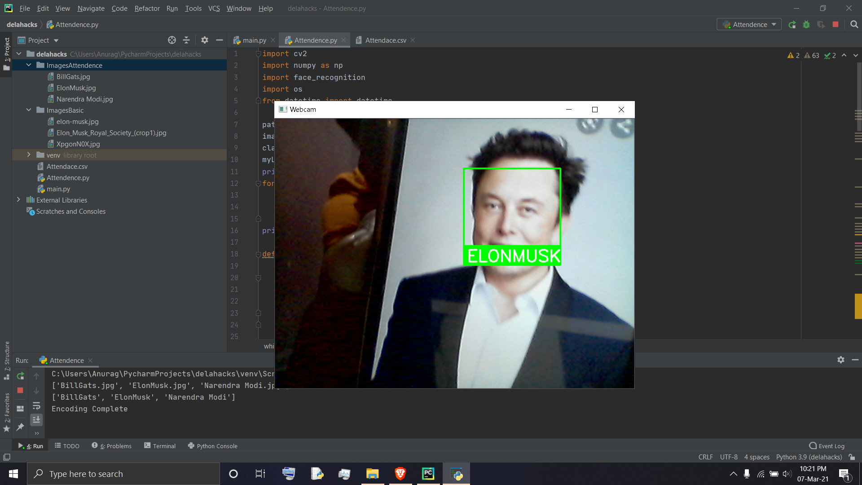
Task: Open the Attendence run configuration dropdown
Action: (x=749, y=25)
